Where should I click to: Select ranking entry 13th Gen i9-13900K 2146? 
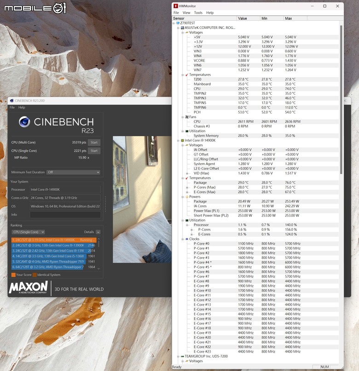tap(54, 245)
